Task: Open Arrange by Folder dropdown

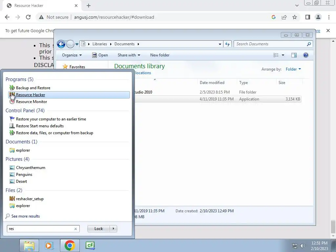Action: click(293, 69)
